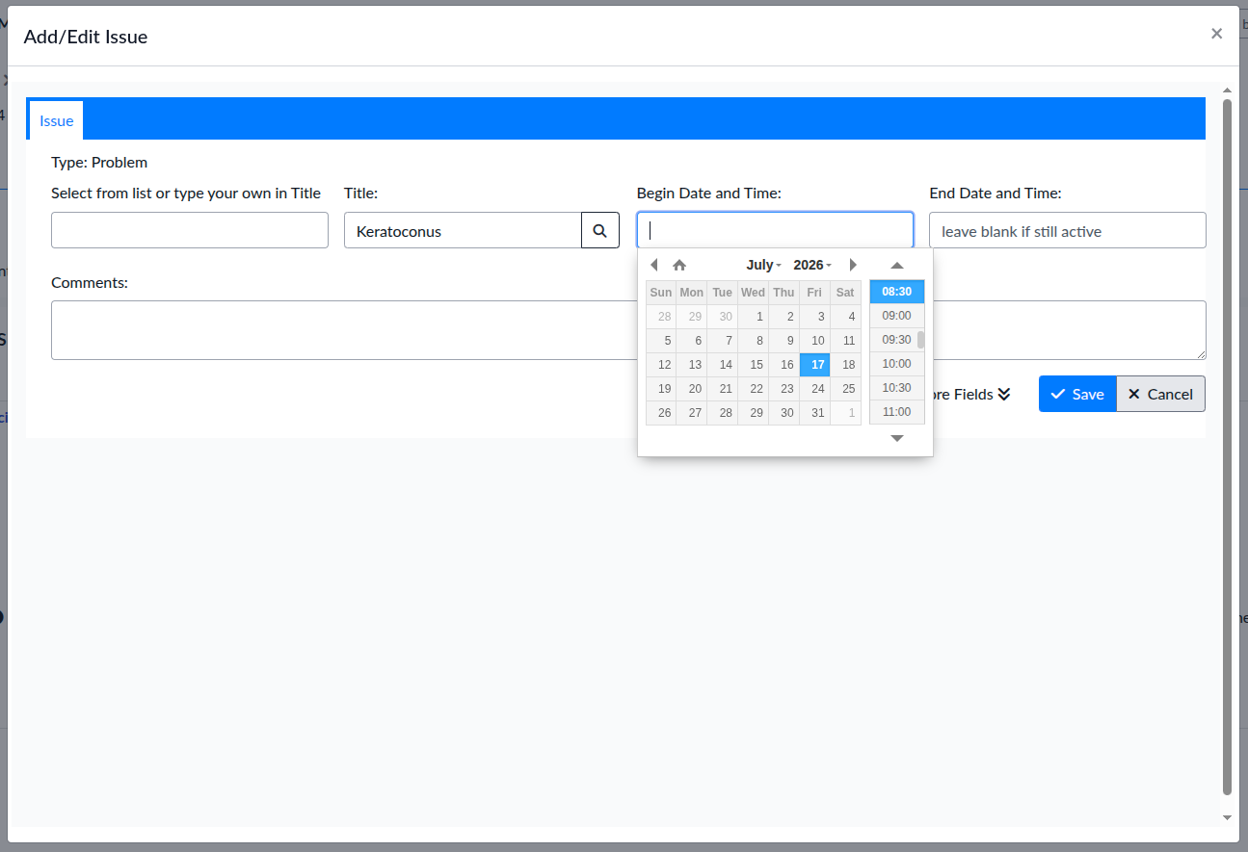Image resolution: width=1248 pixels, height=852 pixels.
Task: Open the 2026 year dropdown
Action: click(x=812, y=265)
